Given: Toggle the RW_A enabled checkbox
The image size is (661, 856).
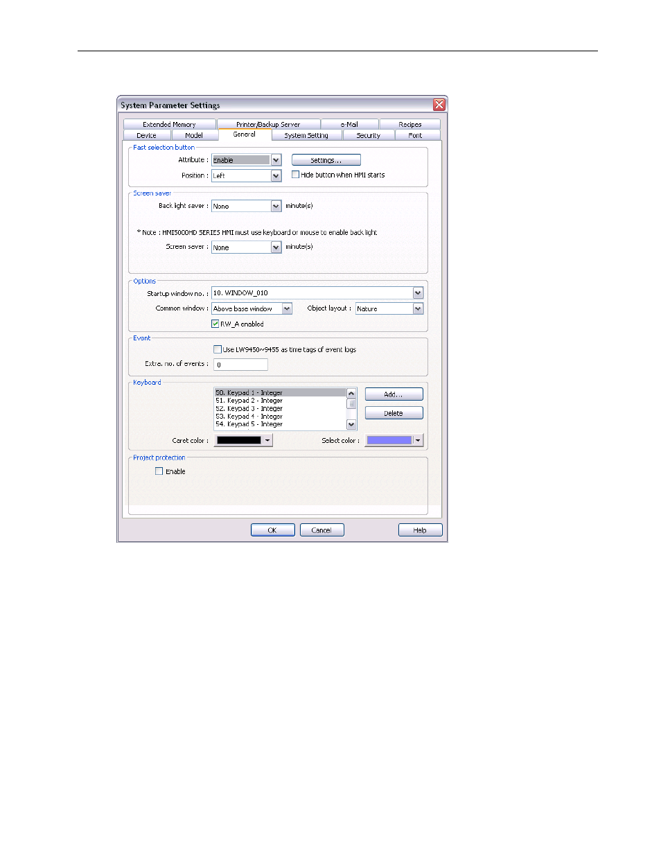Looking at the screenshot, I should pos(215,324).
